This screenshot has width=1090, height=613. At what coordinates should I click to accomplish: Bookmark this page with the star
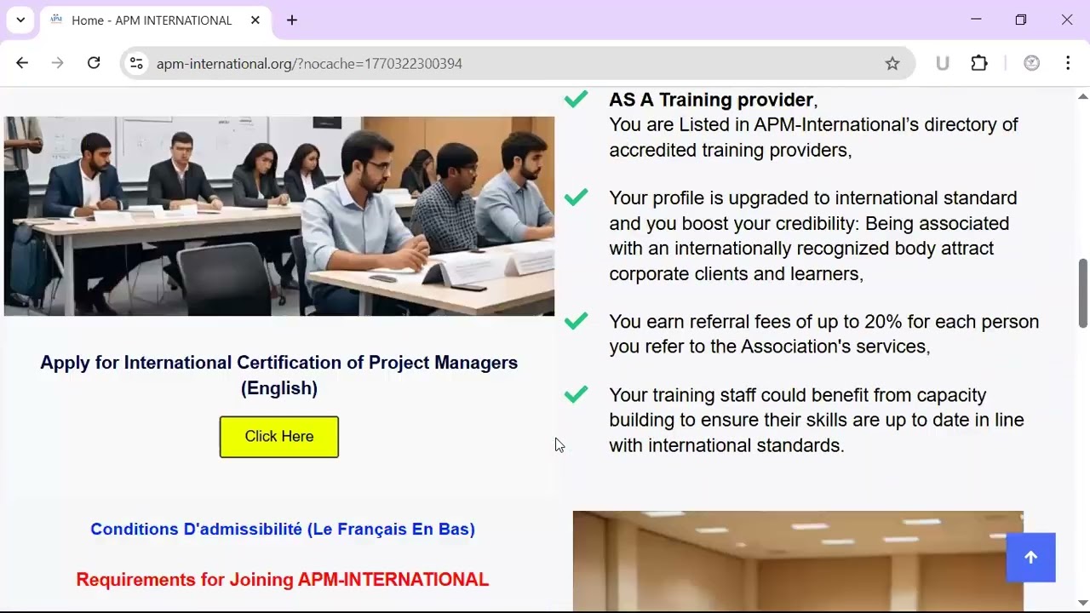[892, 63]
